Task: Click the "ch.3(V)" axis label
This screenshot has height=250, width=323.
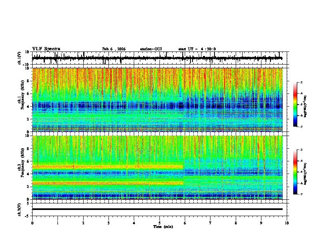Action: click(20, 210)
